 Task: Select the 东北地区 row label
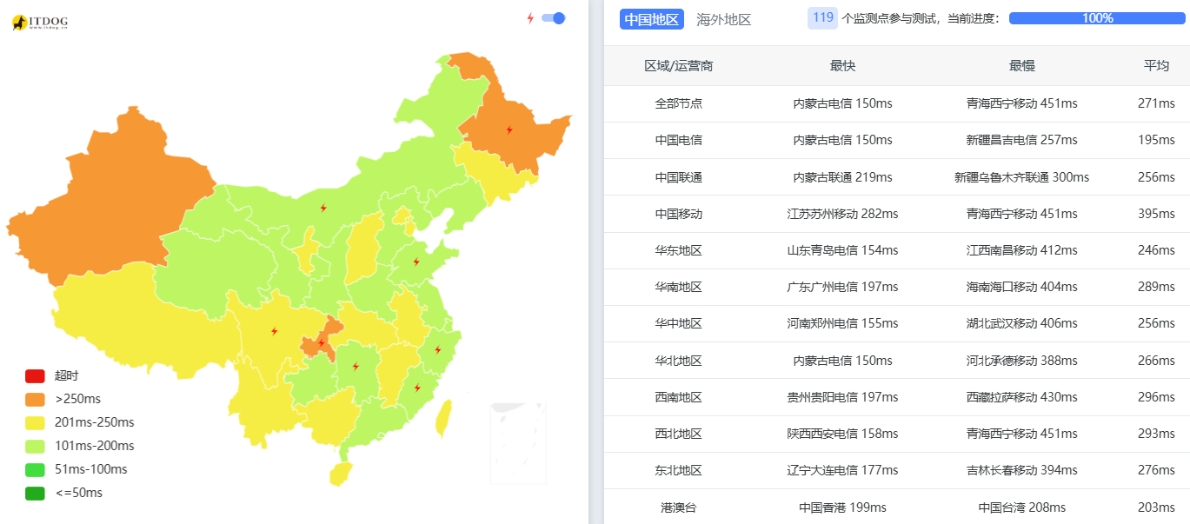coord(679,470)
